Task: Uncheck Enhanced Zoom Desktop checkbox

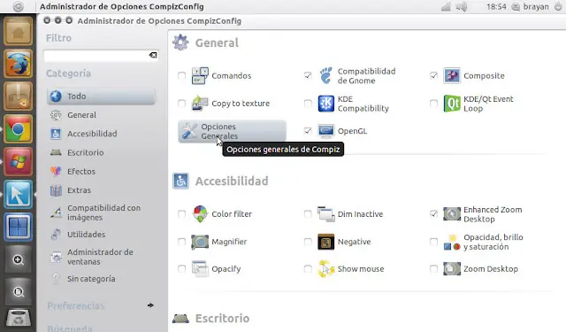Action: 433,214
